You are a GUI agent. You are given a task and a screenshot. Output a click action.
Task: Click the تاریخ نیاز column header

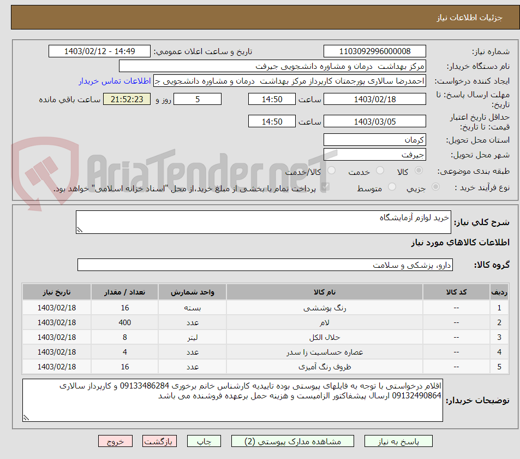click(x=57, y=292)
